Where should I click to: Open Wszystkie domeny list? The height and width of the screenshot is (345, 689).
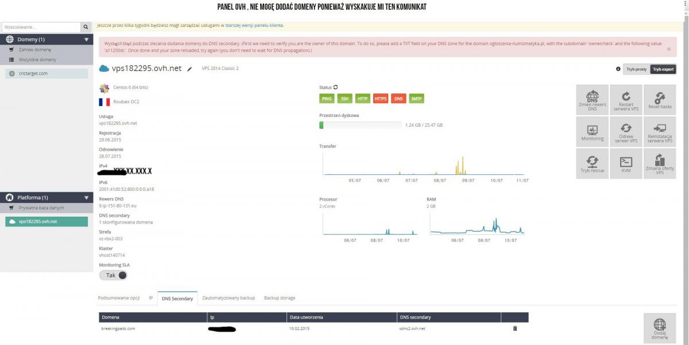click(37, 60)
